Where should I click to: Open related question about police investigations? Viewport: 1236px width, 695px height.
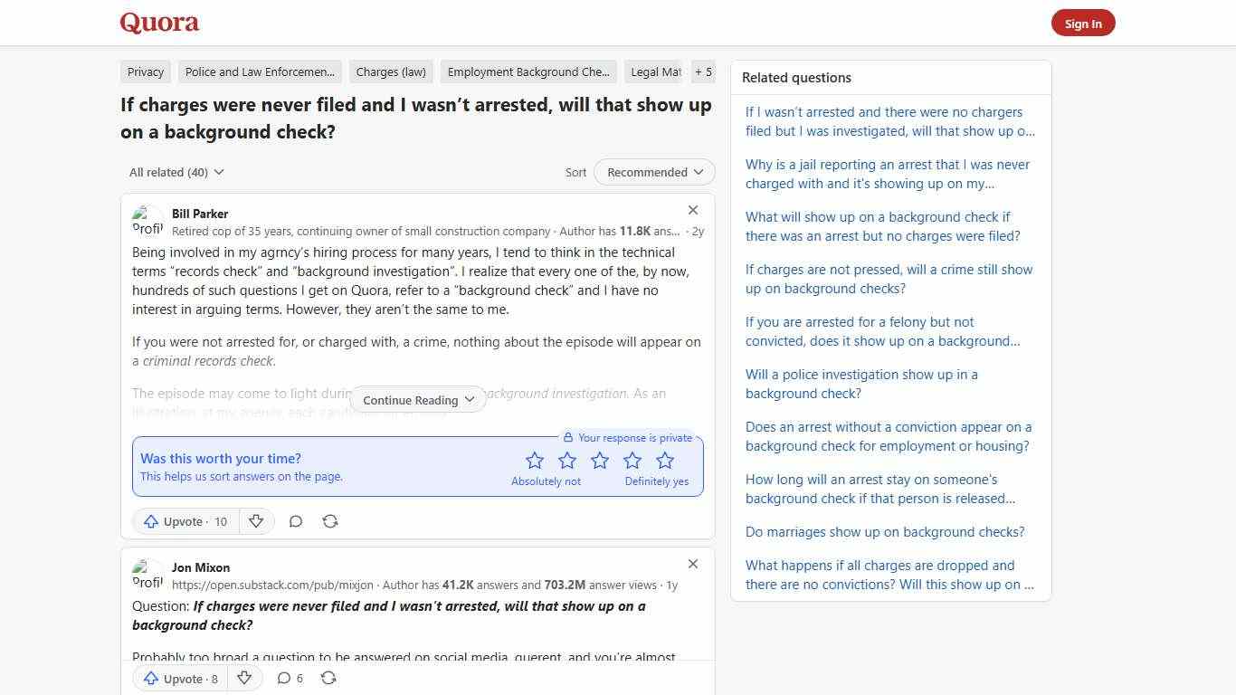[860, 384]
